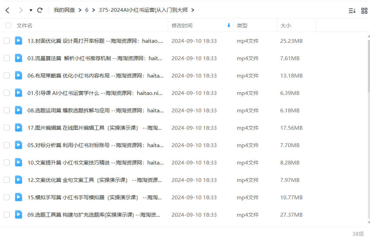The width and height of the screenshot is (370, 240).
Task: Switch to grid view icon
Action: [x=364, y=11]
